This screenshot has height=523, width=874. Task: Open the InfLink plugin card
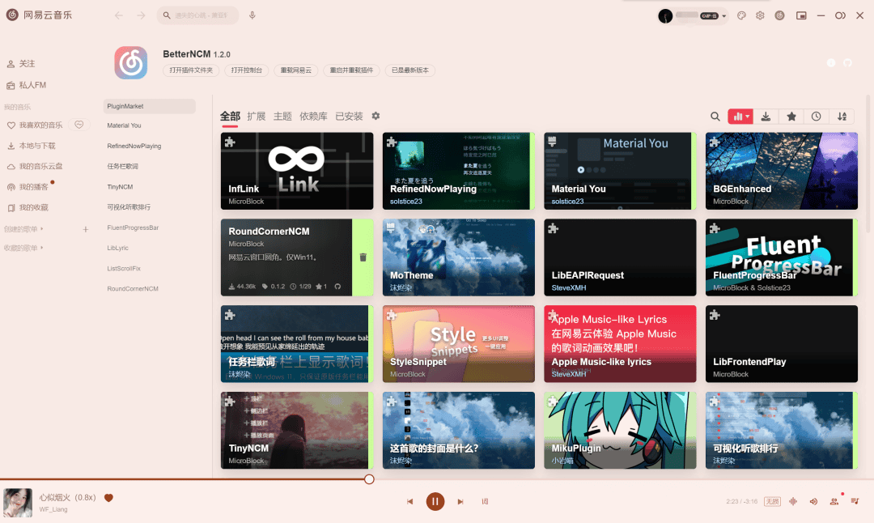click(297, 171)
